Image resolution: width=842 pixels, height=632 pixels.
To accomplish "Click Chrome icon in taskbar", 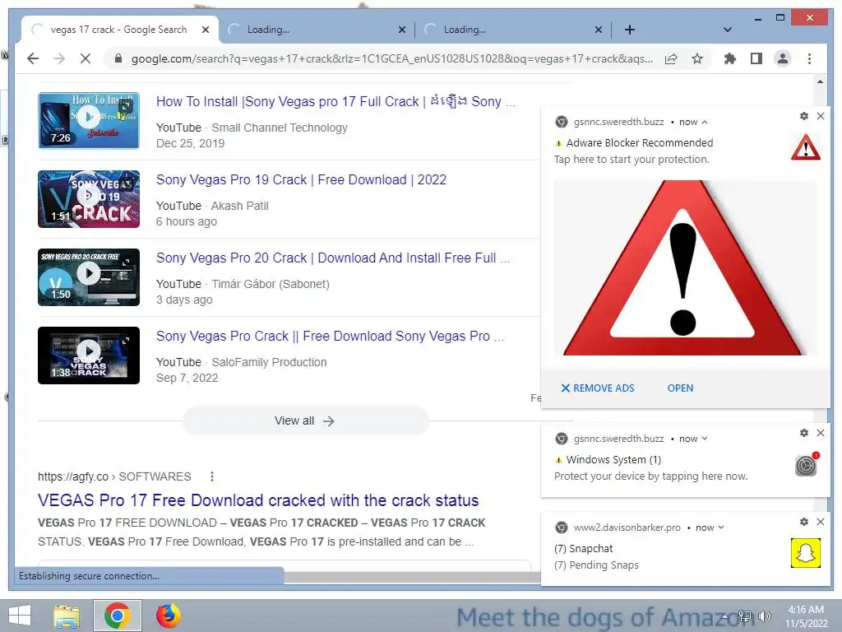I will coord(117,616).
